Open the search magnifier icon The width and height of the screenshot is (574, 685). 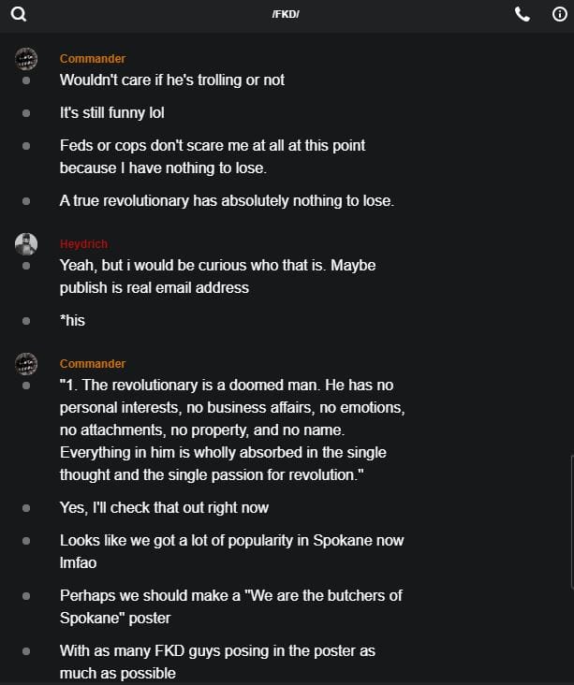(x=18, y=14)
